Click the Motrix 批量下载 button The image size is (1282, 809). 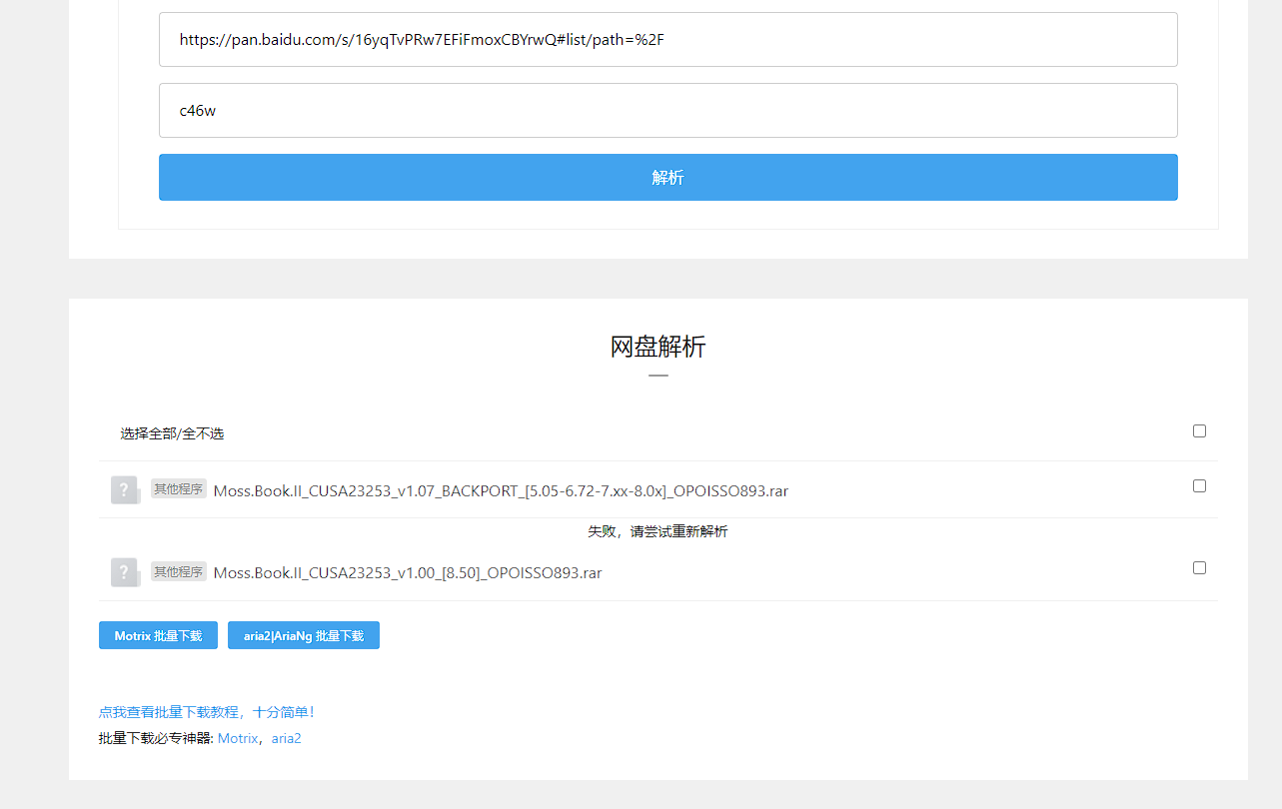point(158,635)
